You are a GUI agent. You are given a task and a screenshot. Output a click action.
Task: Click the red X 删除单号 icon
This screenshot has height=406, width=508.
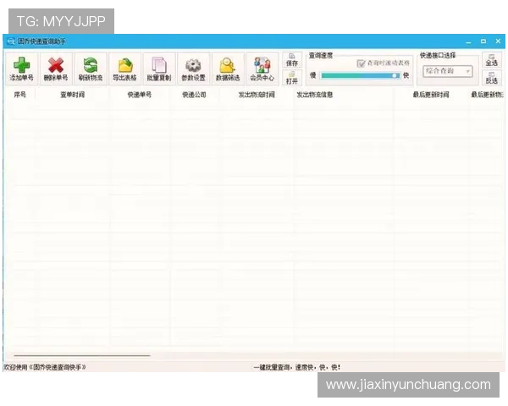(x=56, y=69)
